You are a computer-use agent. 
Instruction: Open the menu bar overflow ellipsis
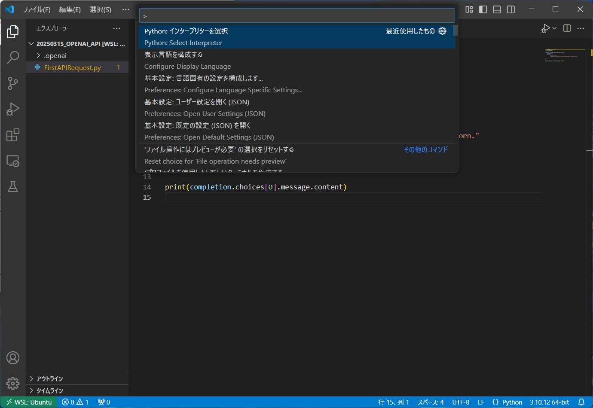pos(125,9)
